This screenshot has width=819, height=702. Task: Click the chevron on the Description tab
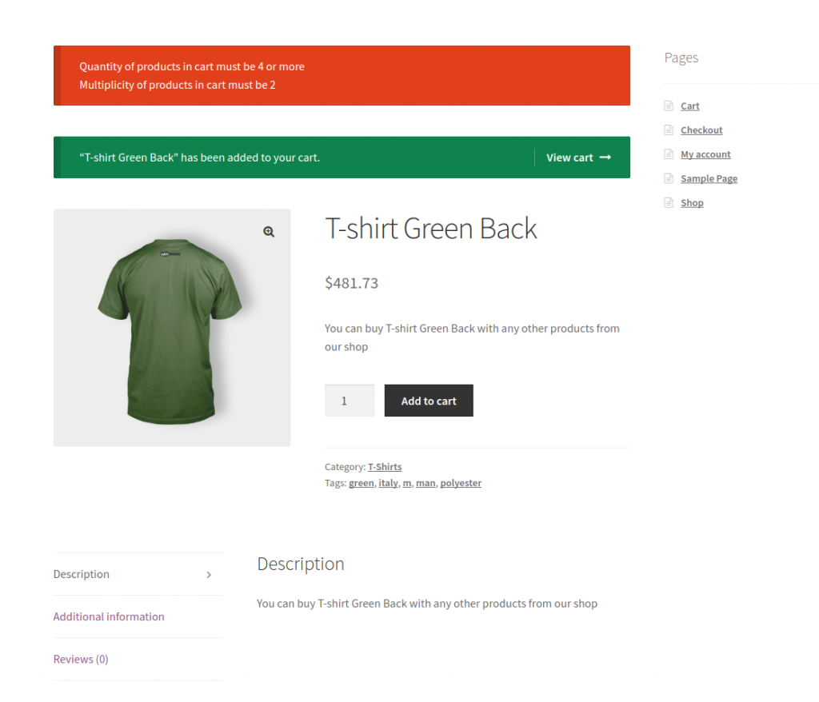pyautogui.click(x=209, y=575)
